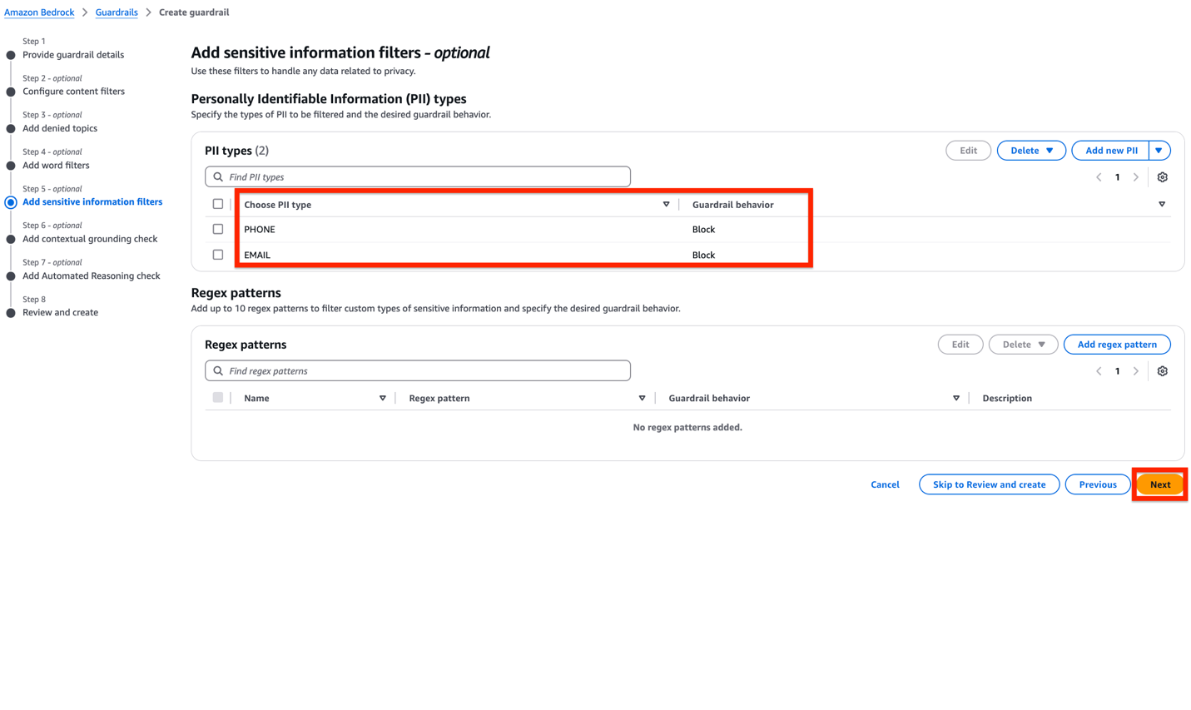This screenshot has height=710, width=1191.
Task: Check the EMAIL PII type row
Action: coord(217,254)
